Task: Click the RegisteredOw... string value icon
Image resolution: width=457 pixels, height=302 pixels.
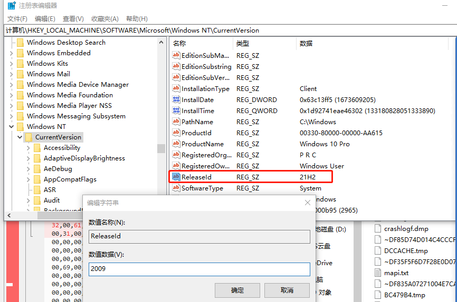Action: click(176, 165)
